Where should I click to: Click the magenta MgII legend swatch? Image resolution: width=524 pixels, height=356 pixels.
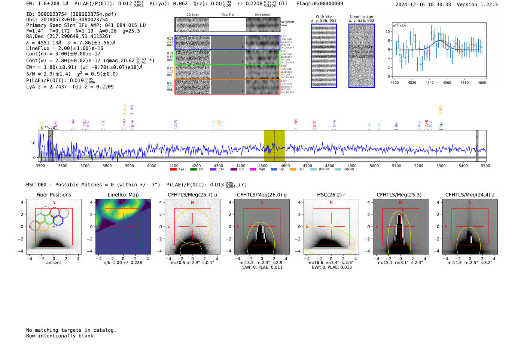[x=253, y=170]
